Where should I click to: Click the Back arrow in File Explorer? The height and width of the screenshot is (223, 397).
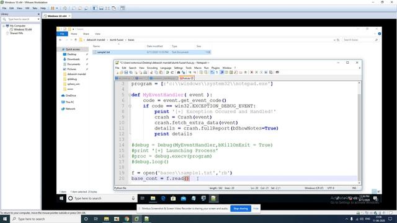tap(60, 40)
